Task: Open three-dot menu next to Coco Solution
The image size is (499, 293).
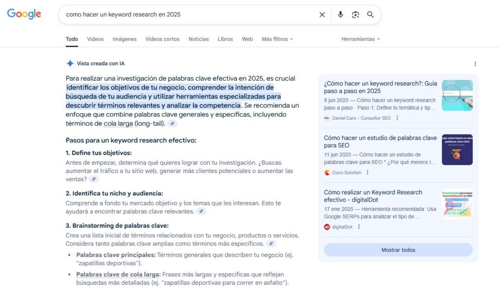Action: pyautogui.click(x=367, y=173)
